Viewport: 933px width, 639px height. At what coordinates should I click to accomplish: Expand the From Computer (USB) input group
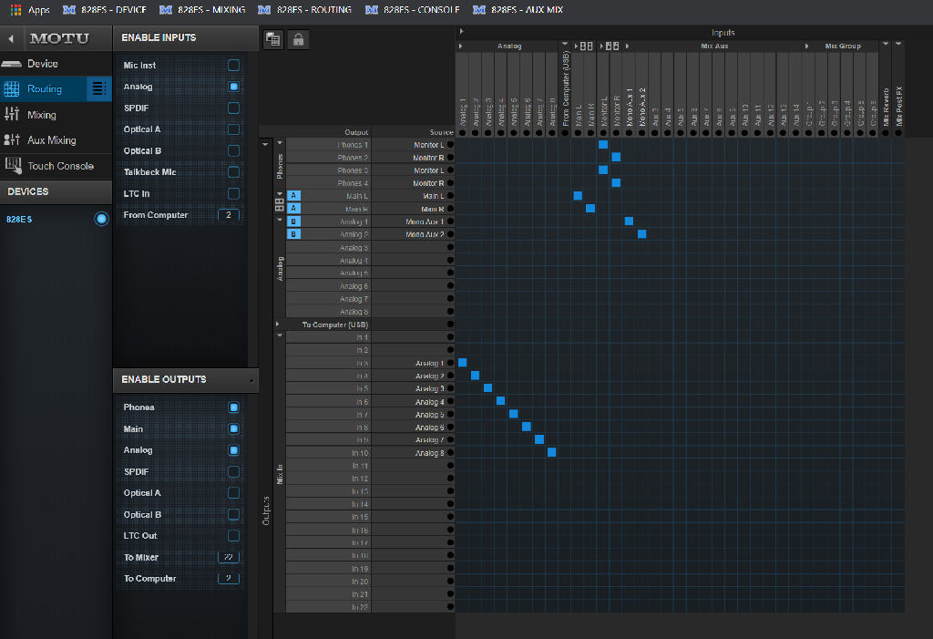565,44
